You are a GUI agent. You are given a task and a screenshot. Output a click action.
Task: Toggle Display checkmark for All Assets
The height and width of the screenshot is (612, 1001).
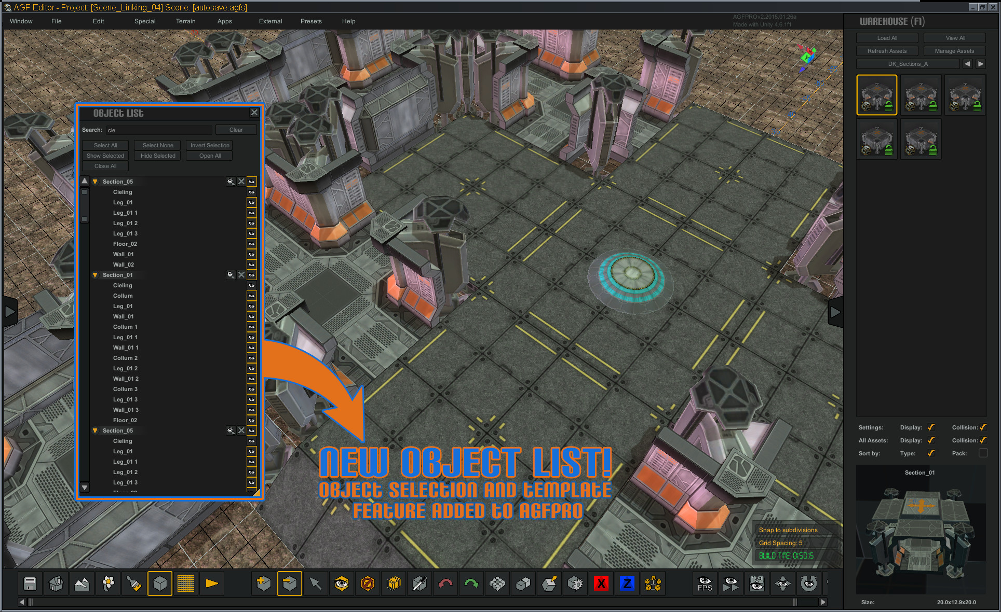931,440
